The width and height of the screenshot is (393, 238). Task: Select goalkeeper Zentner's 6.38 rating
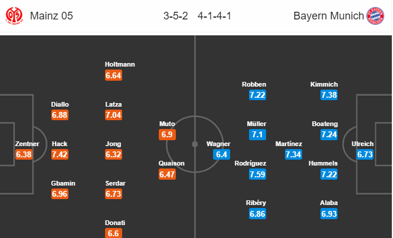(23, 154)
